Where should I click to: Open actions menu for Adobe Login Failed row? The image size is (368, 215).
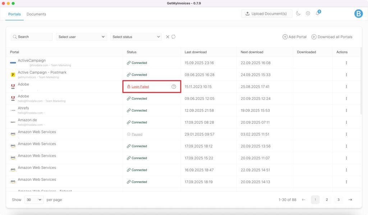click(x=346, y=87)
